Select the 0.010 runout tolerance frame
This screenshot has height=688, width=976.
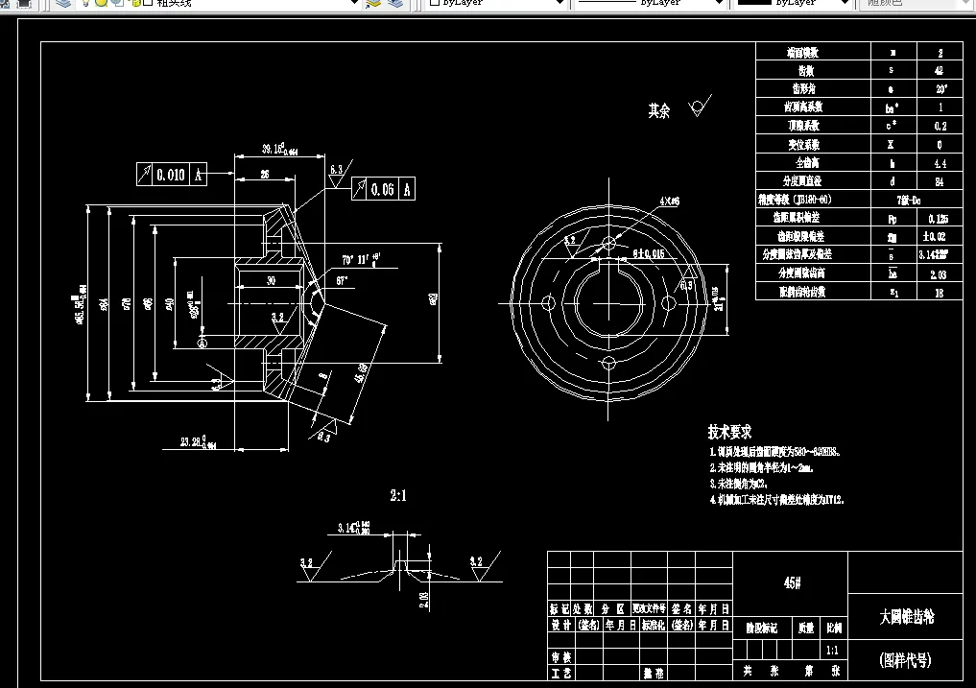tap(171, 175)
